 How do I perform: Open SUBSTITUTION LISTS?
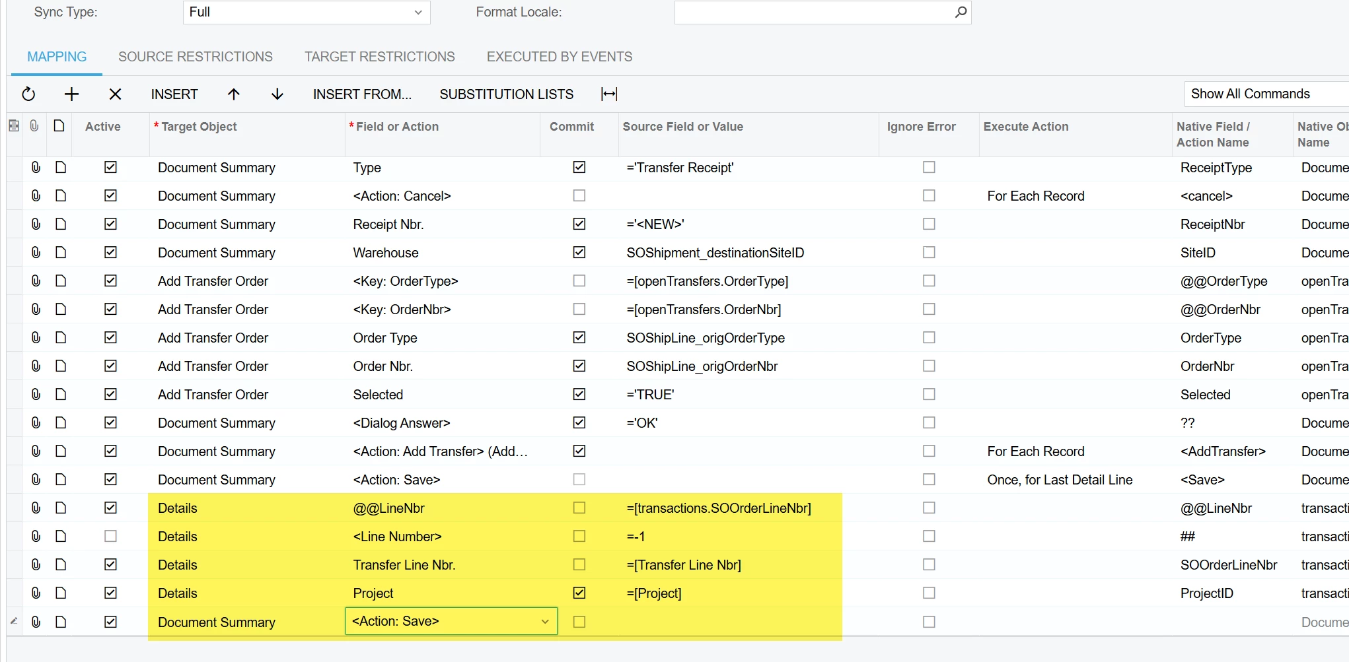[507, 94]
